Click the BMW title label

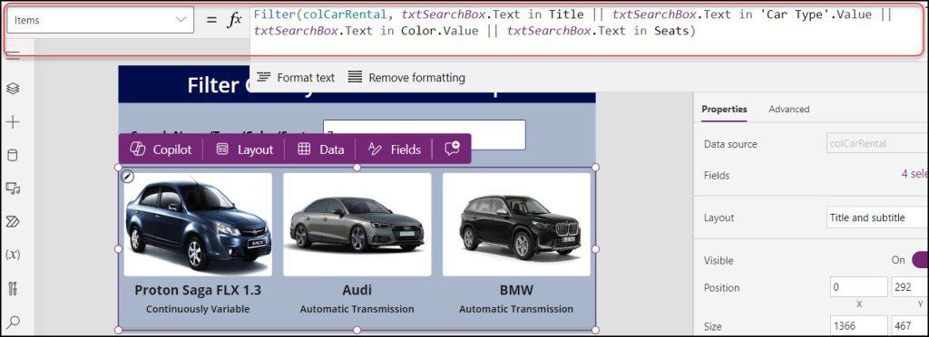(x=516, y=290)
